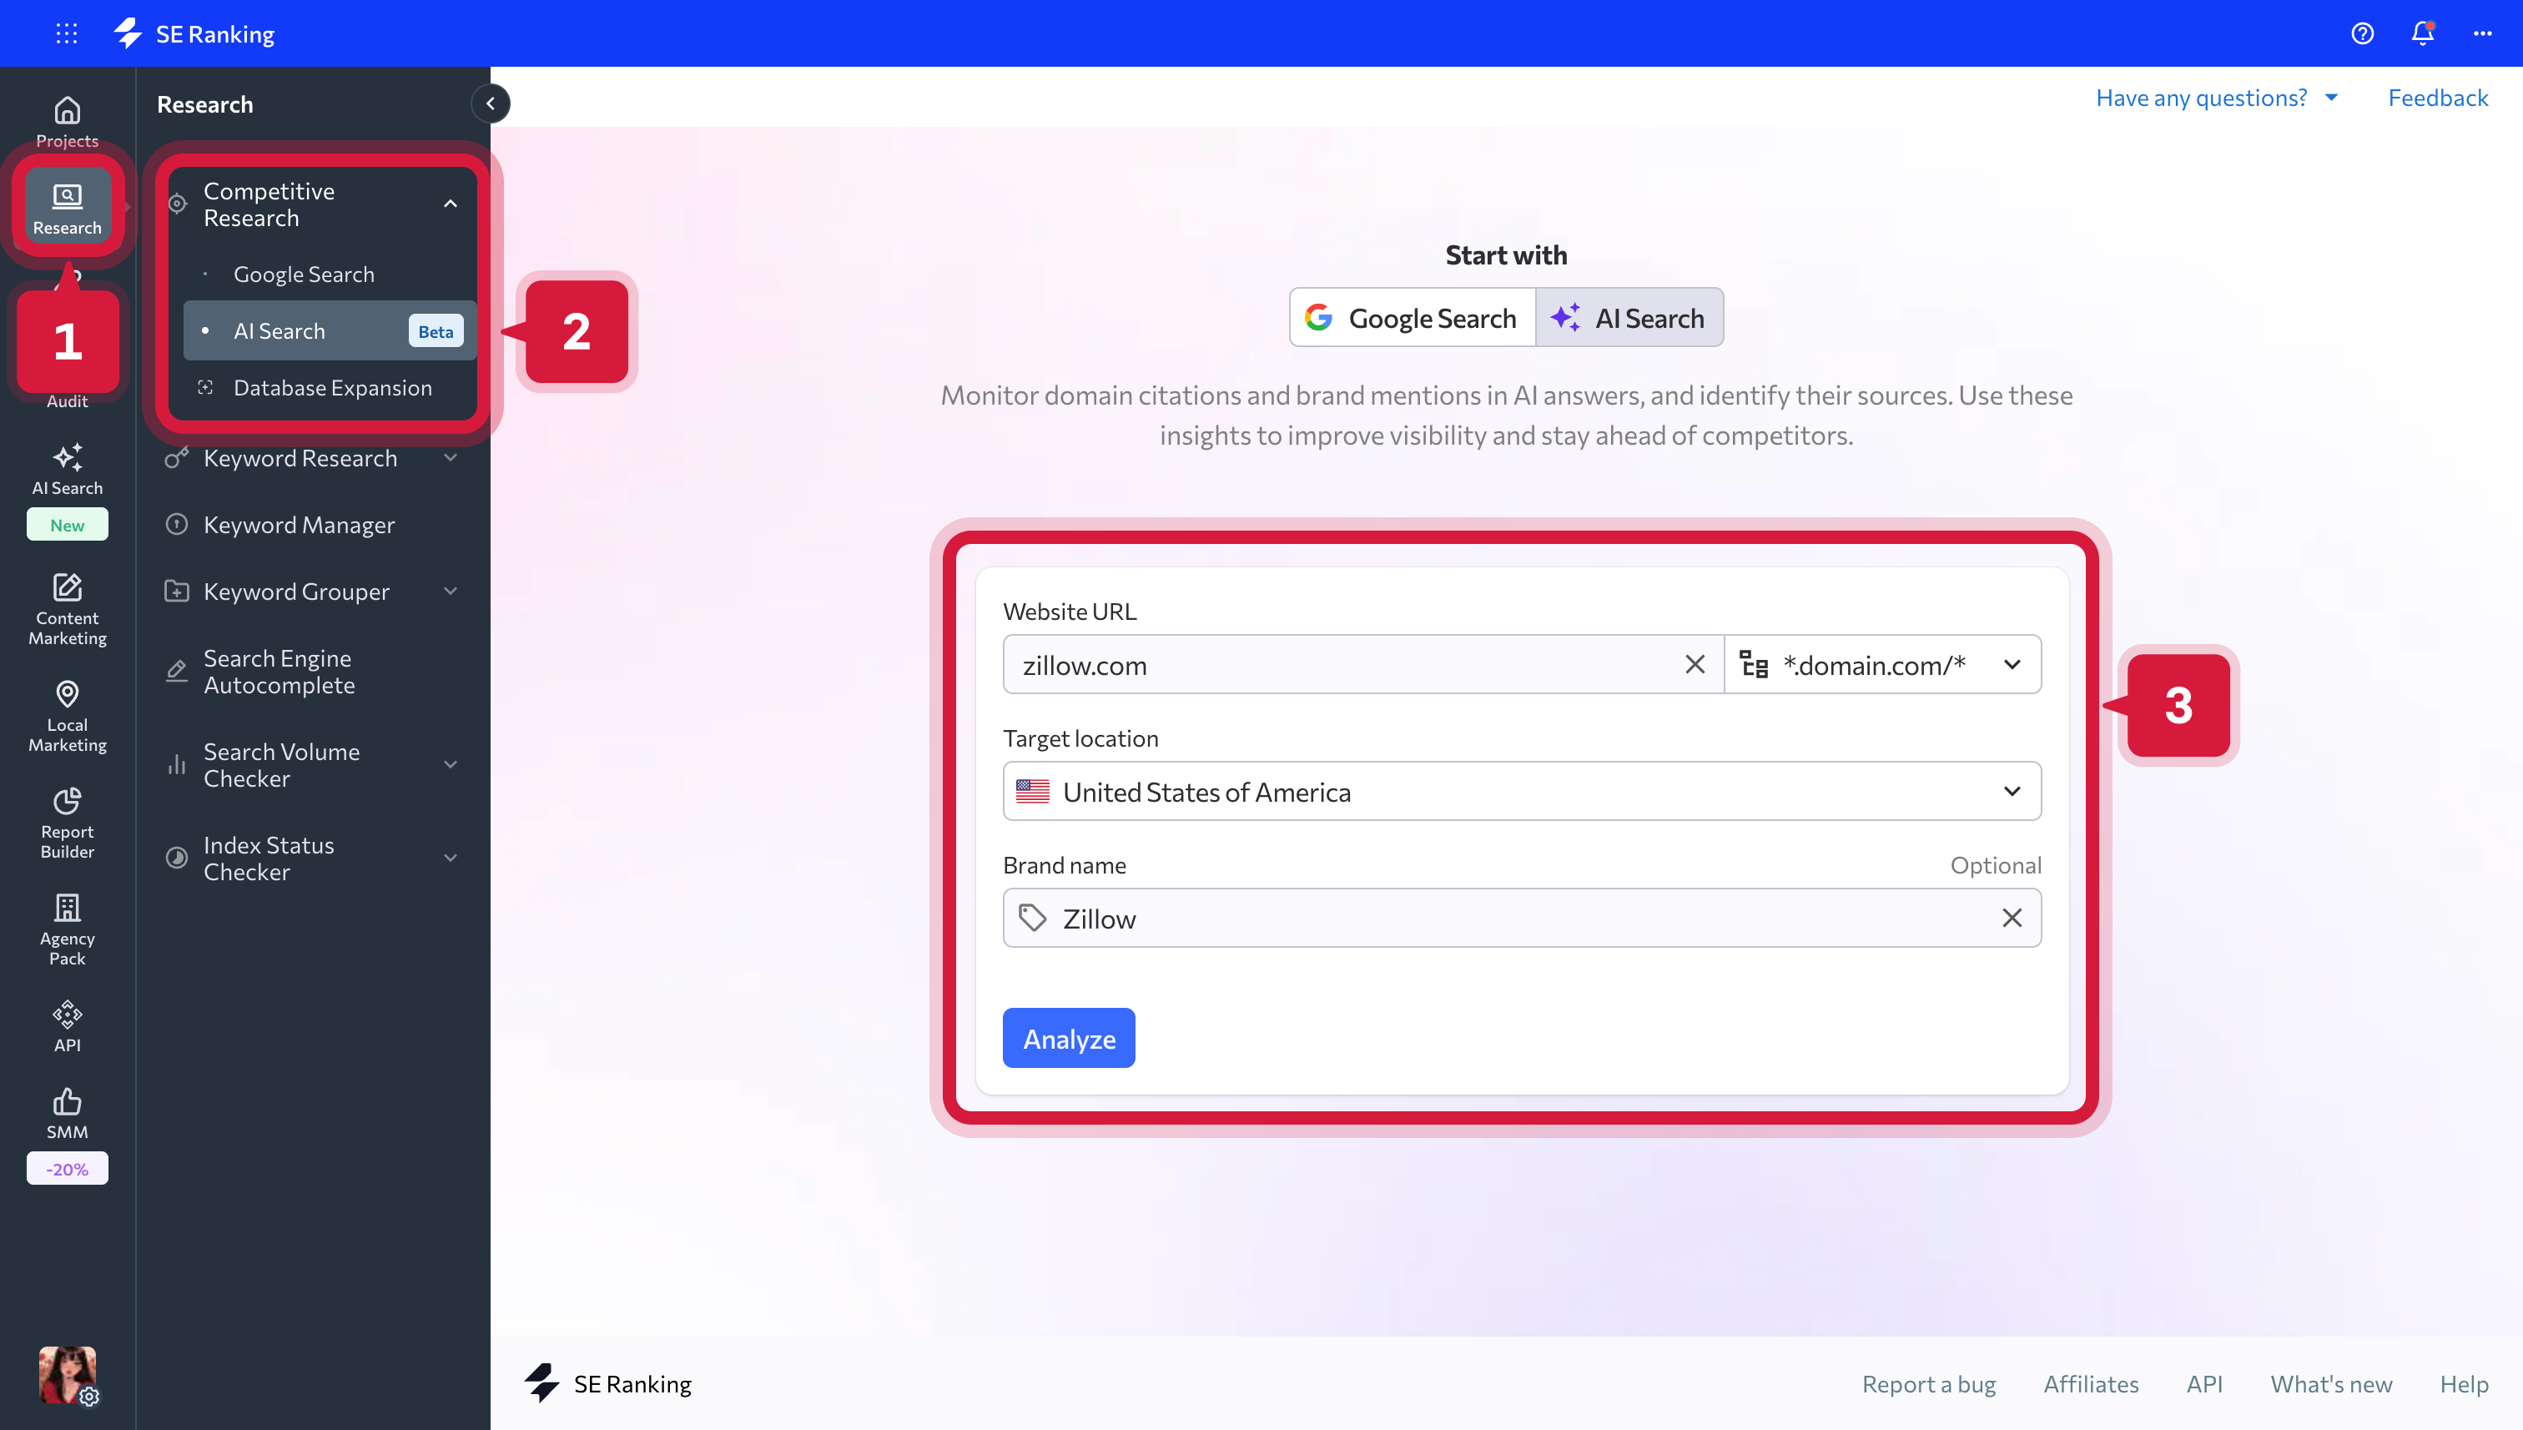Click the Search Engine Autocomplete icon
This screenshot has height=1430, width=2523.
pos(177,672)
